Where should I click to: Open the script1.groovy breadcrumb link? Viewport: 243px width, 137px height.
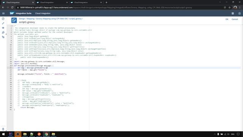pos(75,19)
